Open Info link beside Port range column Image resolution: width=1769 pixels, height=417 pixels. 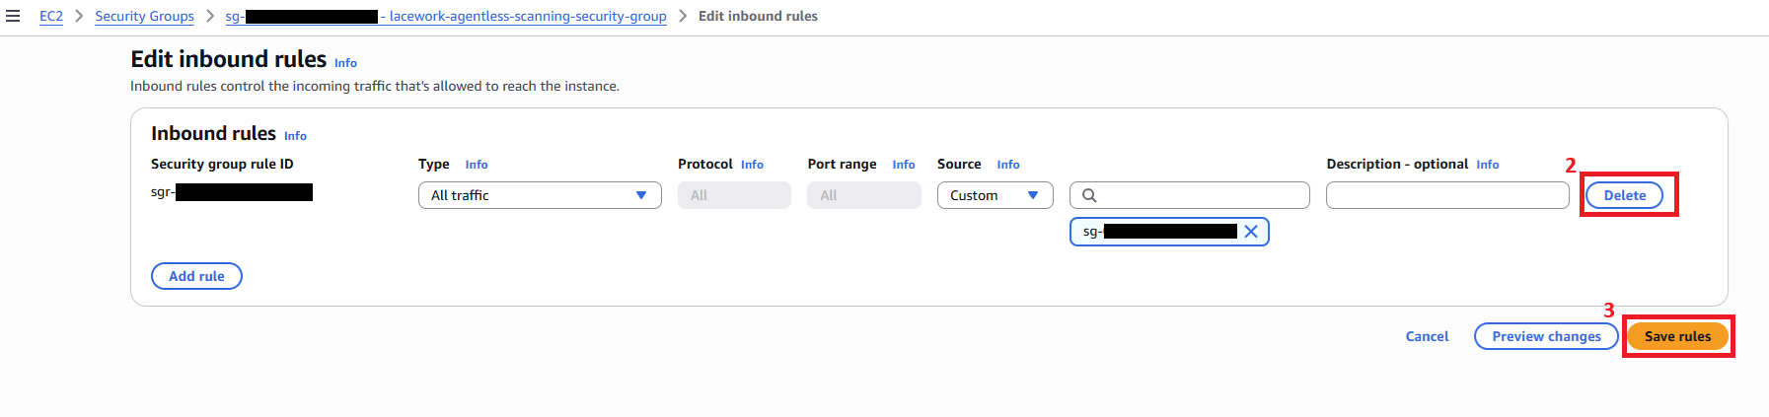[904, 165]
